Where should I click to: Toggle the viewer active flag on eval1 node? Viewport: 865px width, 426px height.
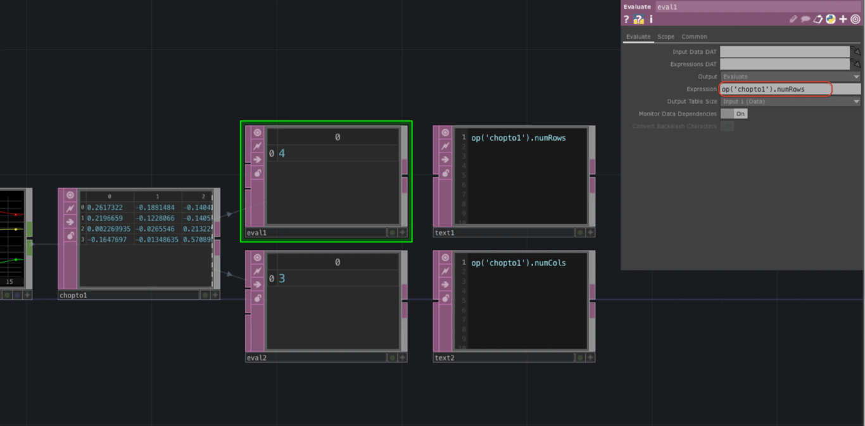(x=258, y=132)
